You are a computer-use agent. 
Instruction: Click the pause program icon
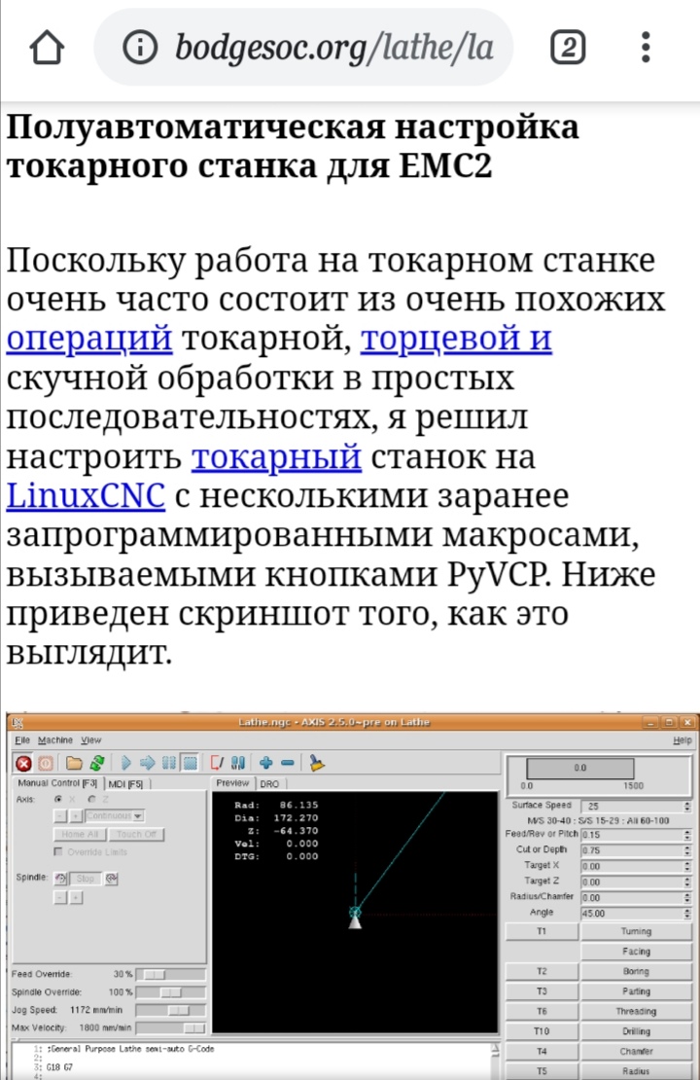[x=168, y=763]
